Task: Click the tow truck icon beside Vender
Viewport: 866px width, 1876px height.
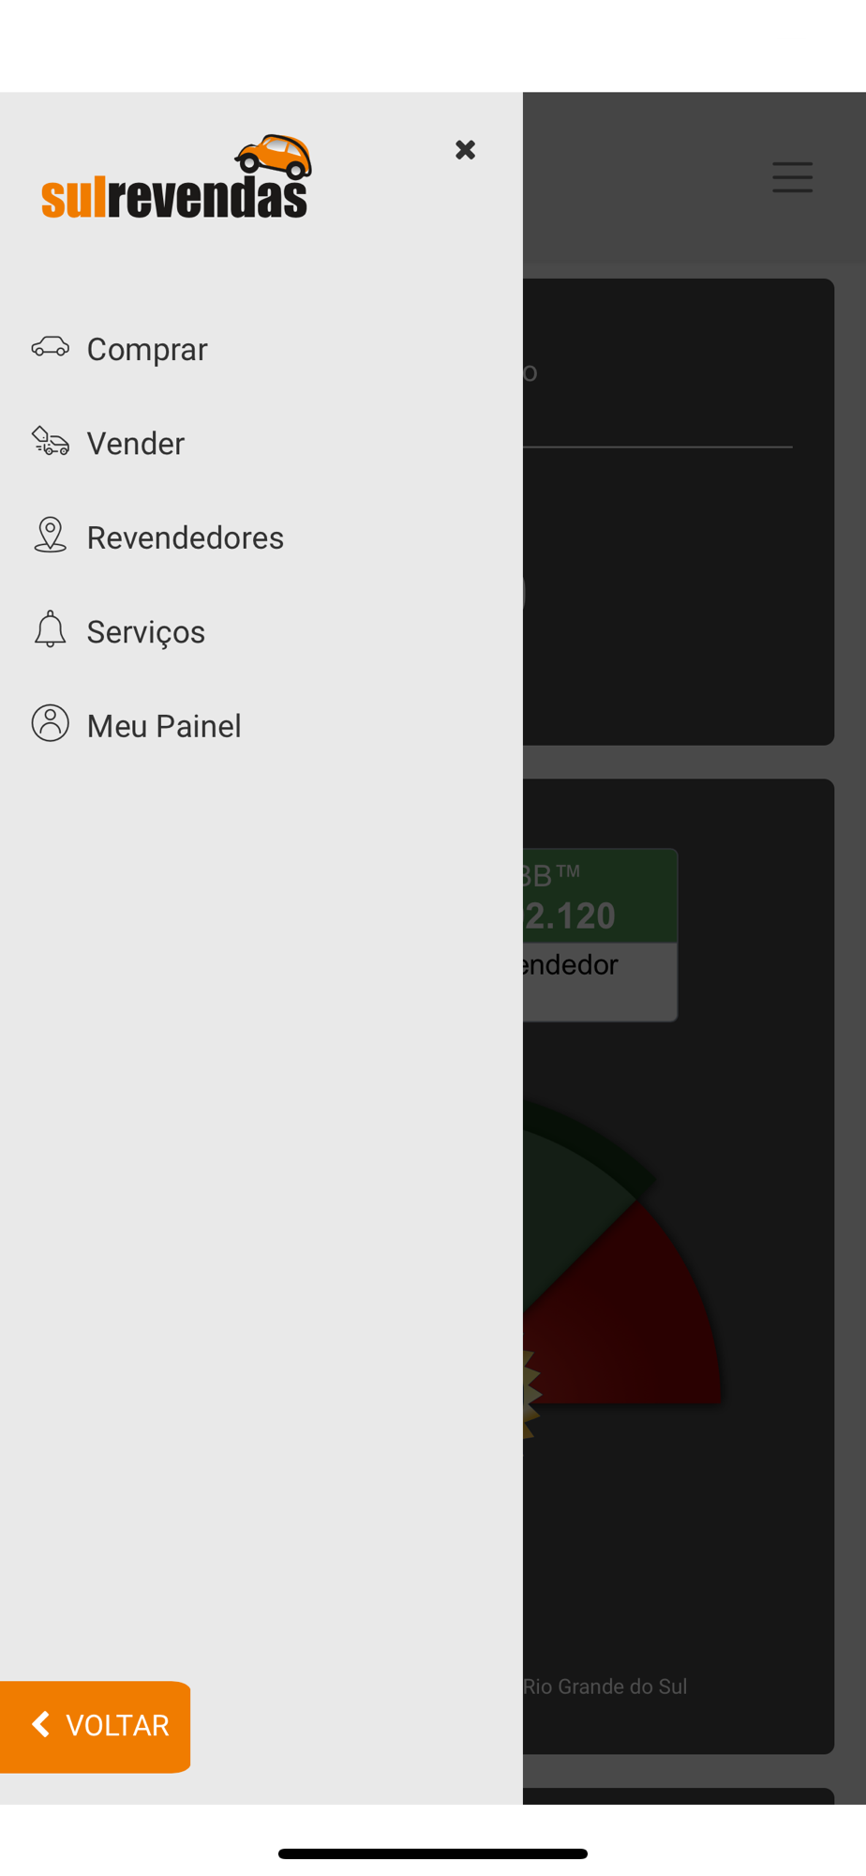Action: click(50, 442)
